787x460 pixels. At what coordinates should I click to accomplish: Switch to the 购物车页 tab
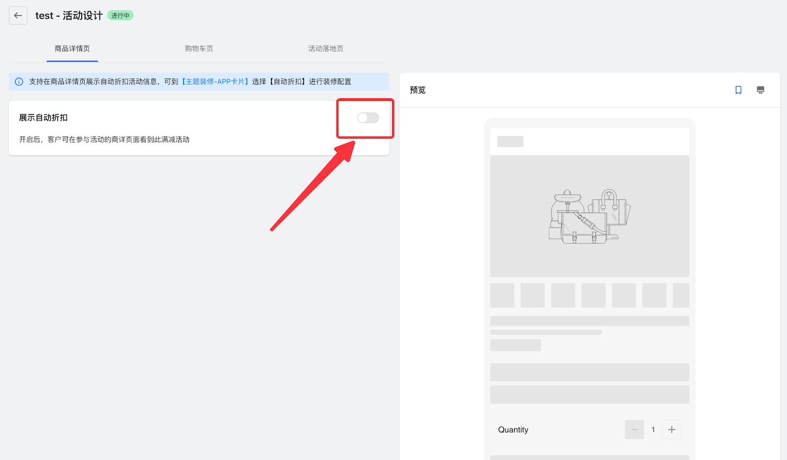point(199,49)
